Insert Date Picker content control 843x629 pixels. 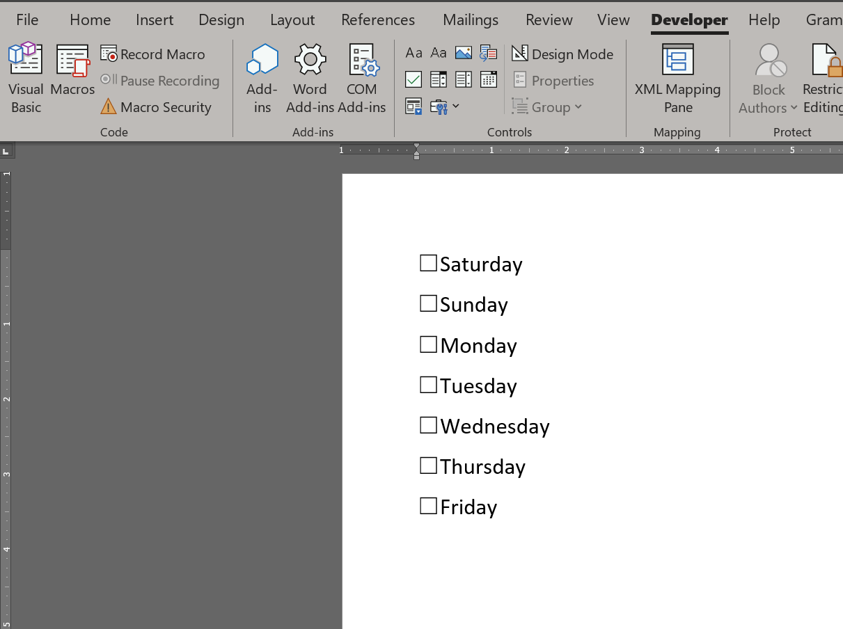point(489,79)
